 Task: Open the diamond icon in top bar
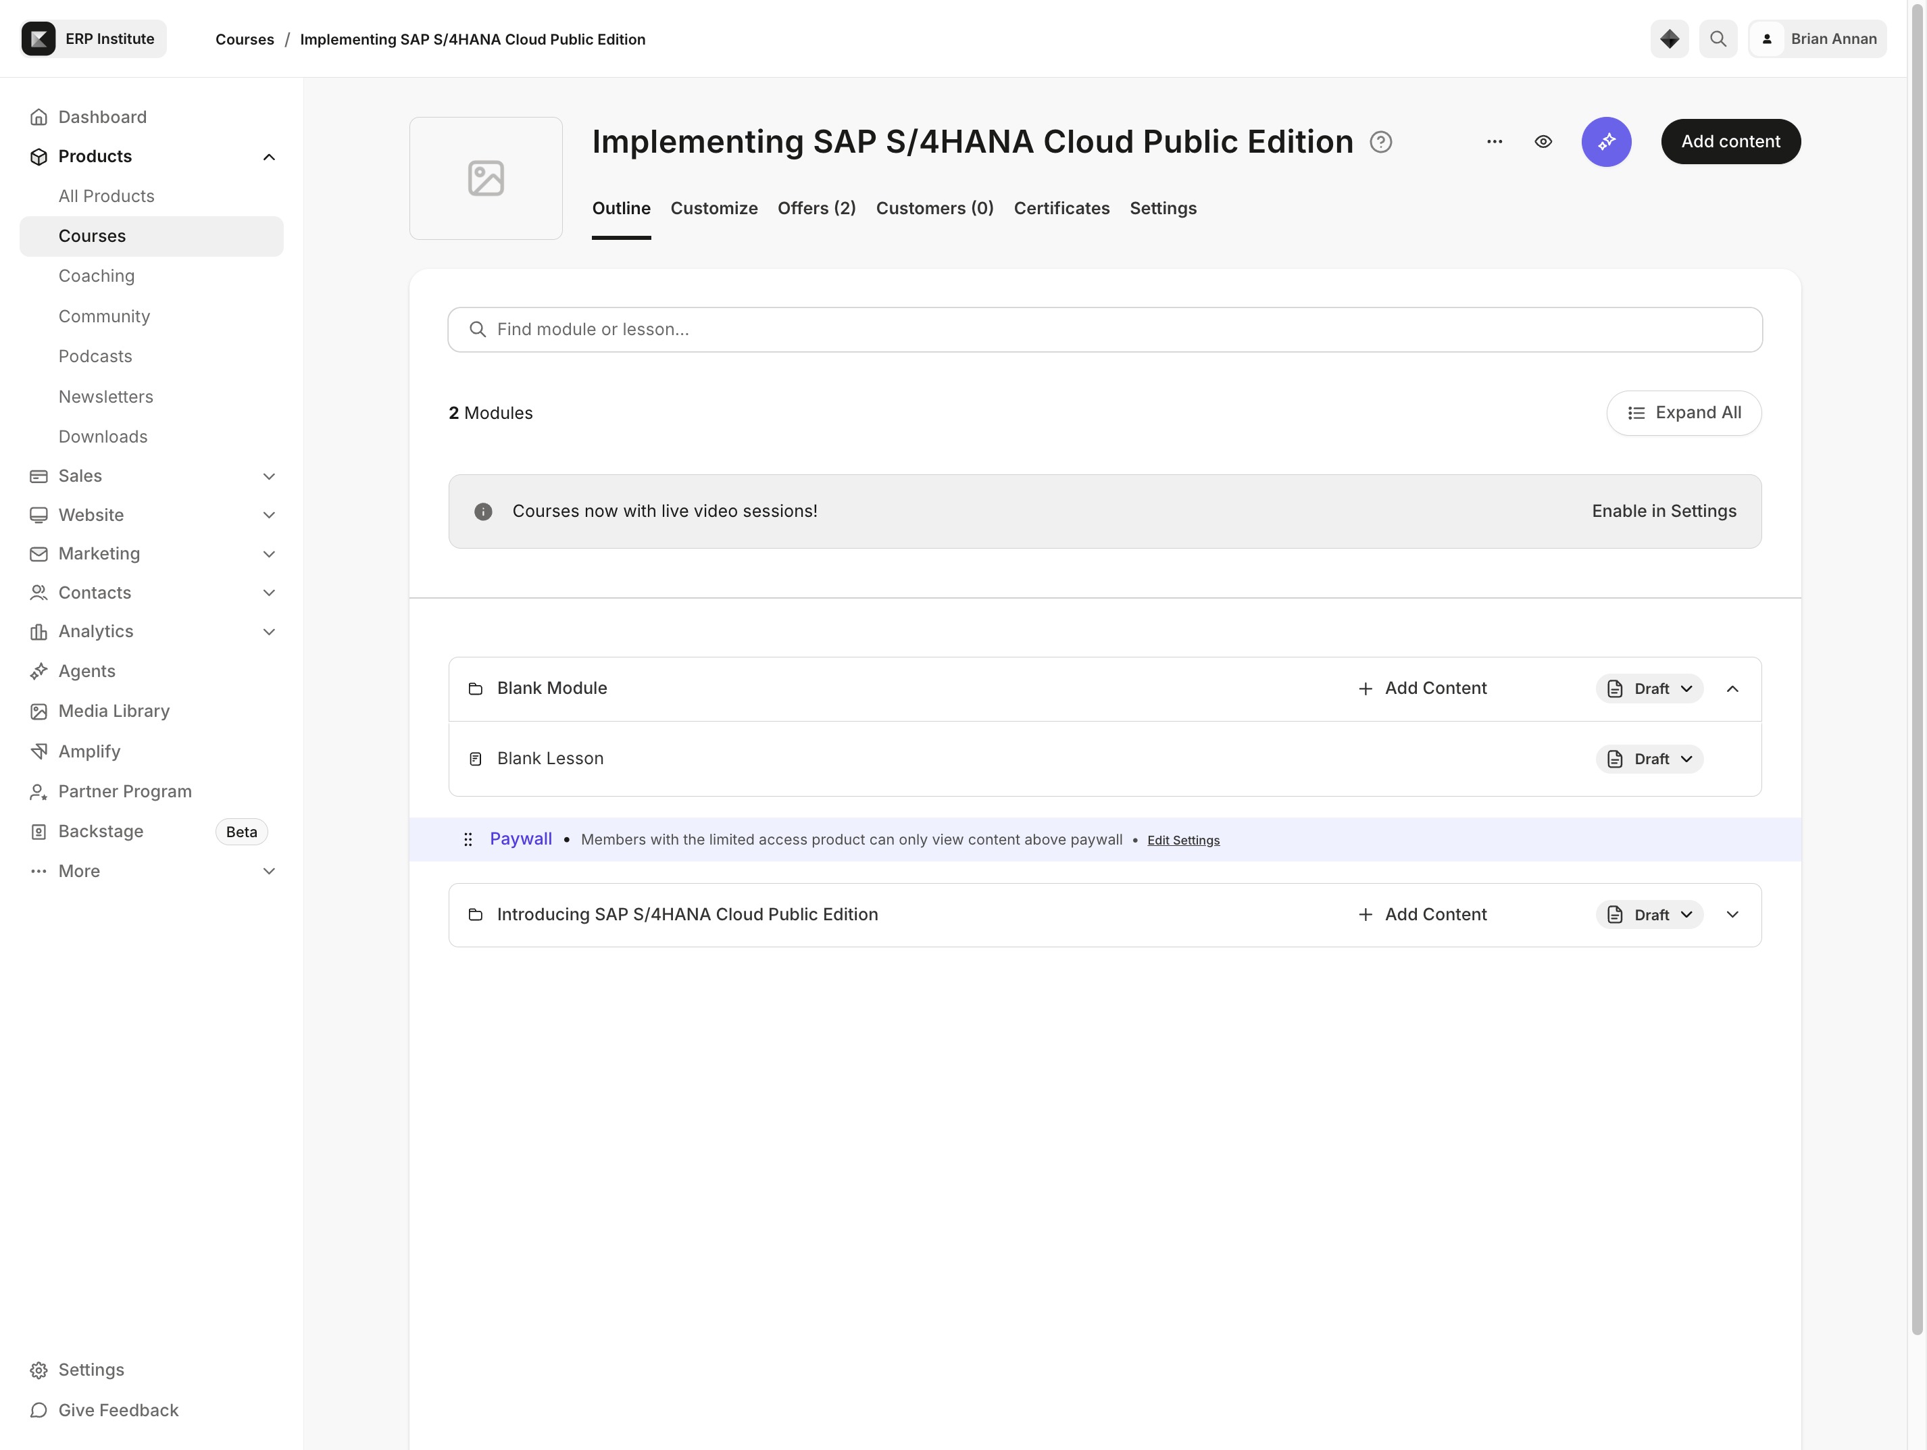pos(1669,39)
